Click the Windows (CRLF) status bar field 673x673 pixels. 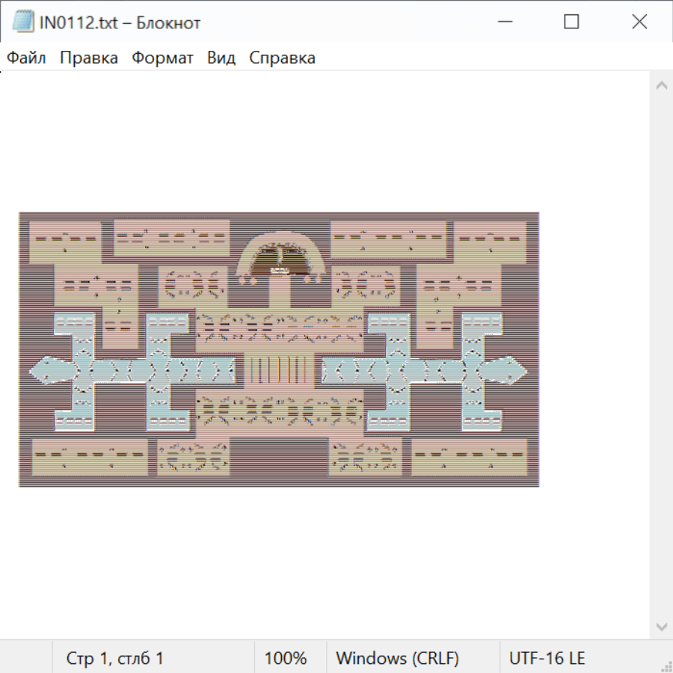pyautogui.click(x=397, y=659)
